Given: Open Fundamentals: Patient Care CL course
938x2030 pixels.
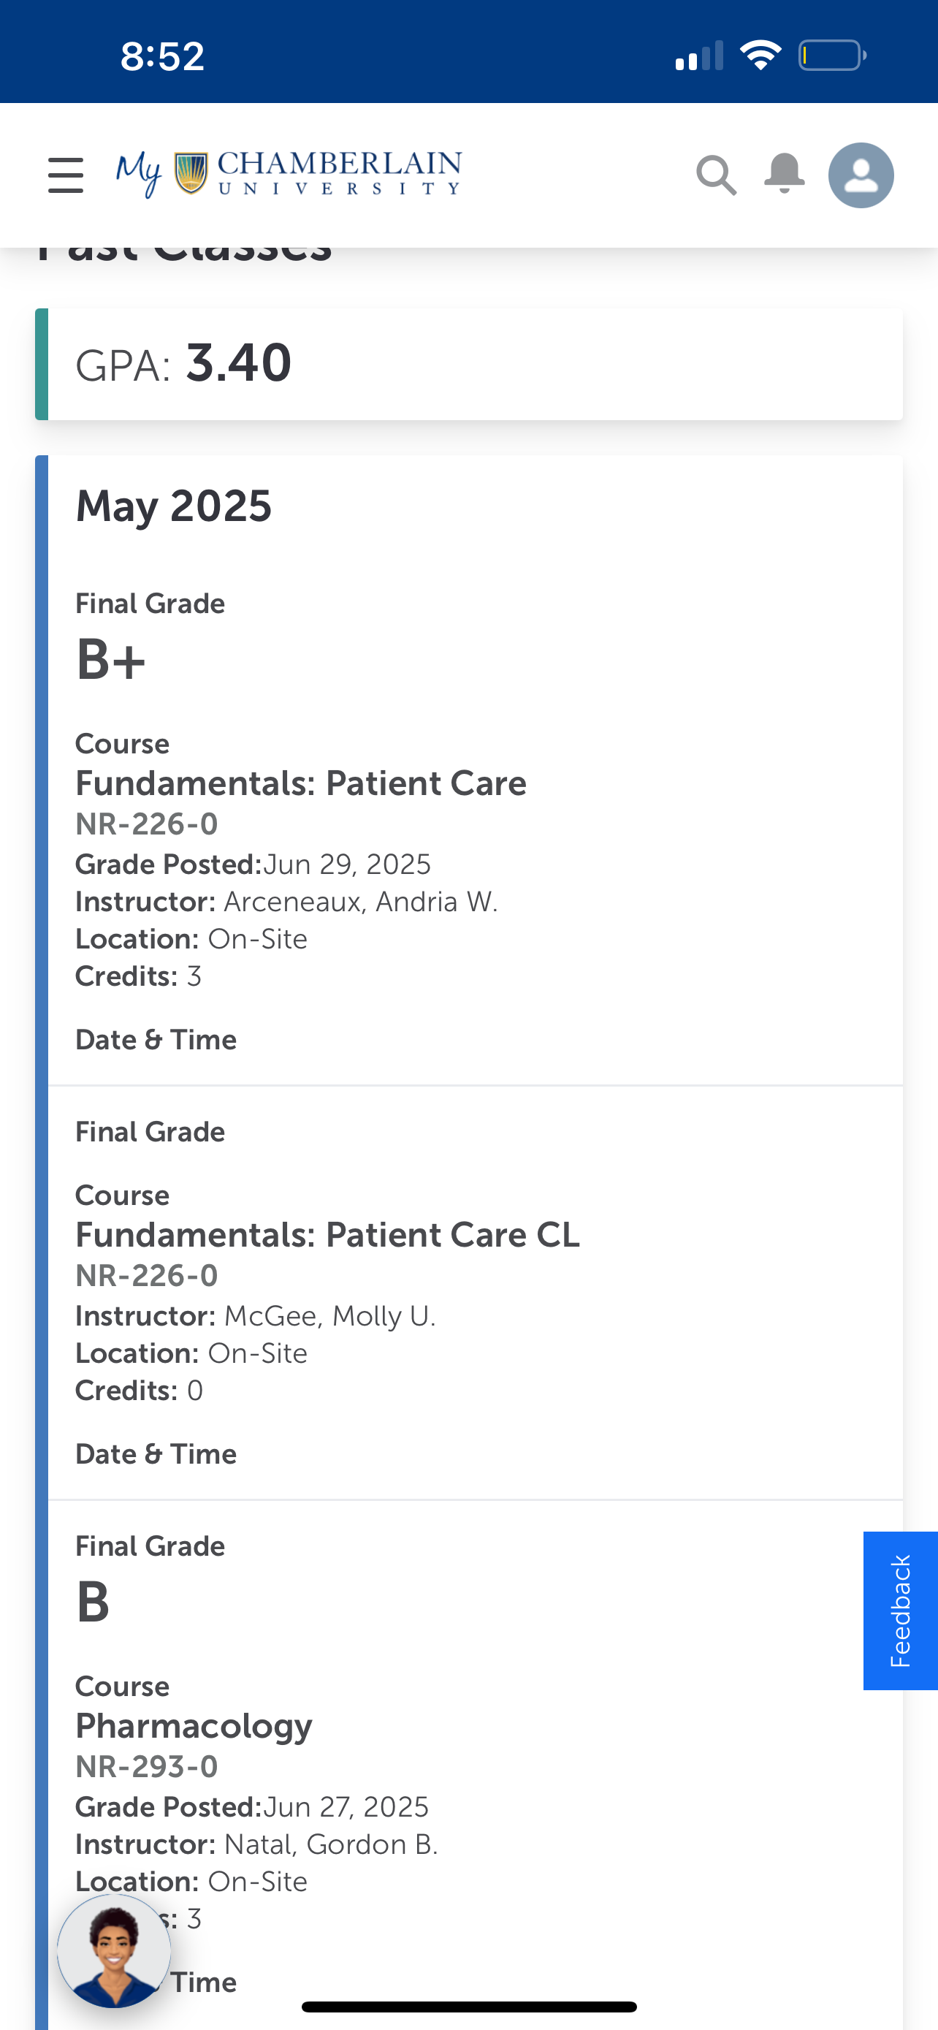Looking at the screenshot, I should tap(327, 1235).
